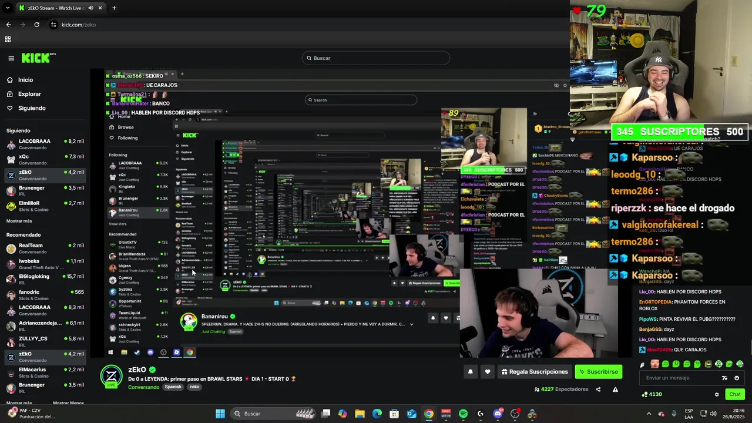Open Windows Start menu

[x=220, y=414]
